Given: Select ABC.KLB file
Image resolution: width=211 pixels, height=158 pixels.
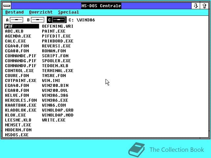Looking at the screenshot, I should pos(14,31).
